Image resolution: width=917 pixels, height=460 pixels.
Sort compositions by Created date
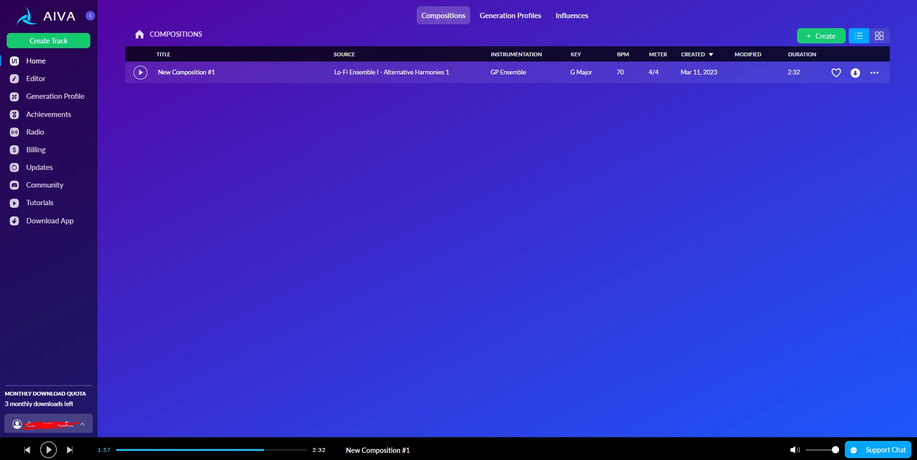click(x=697, y=54)
